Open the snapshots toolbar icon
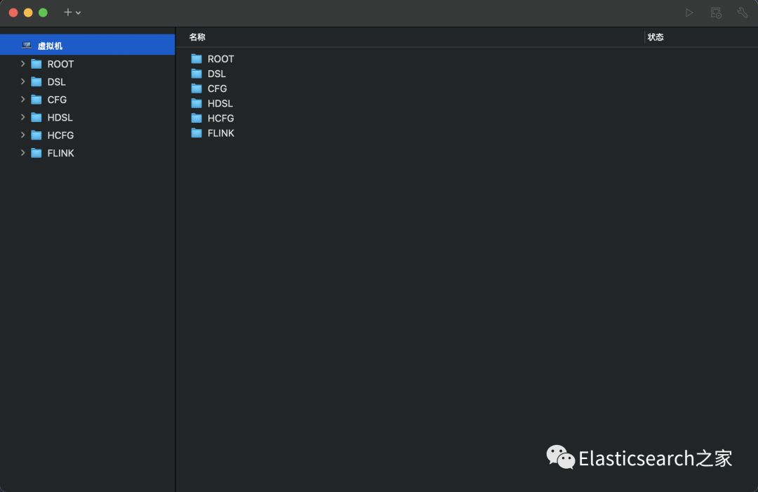 click(716, 13)
